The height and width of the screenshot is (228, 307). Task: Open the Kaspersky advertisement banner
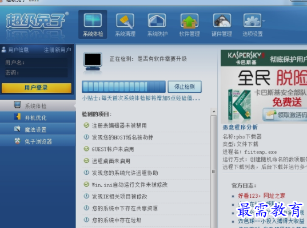264,87
